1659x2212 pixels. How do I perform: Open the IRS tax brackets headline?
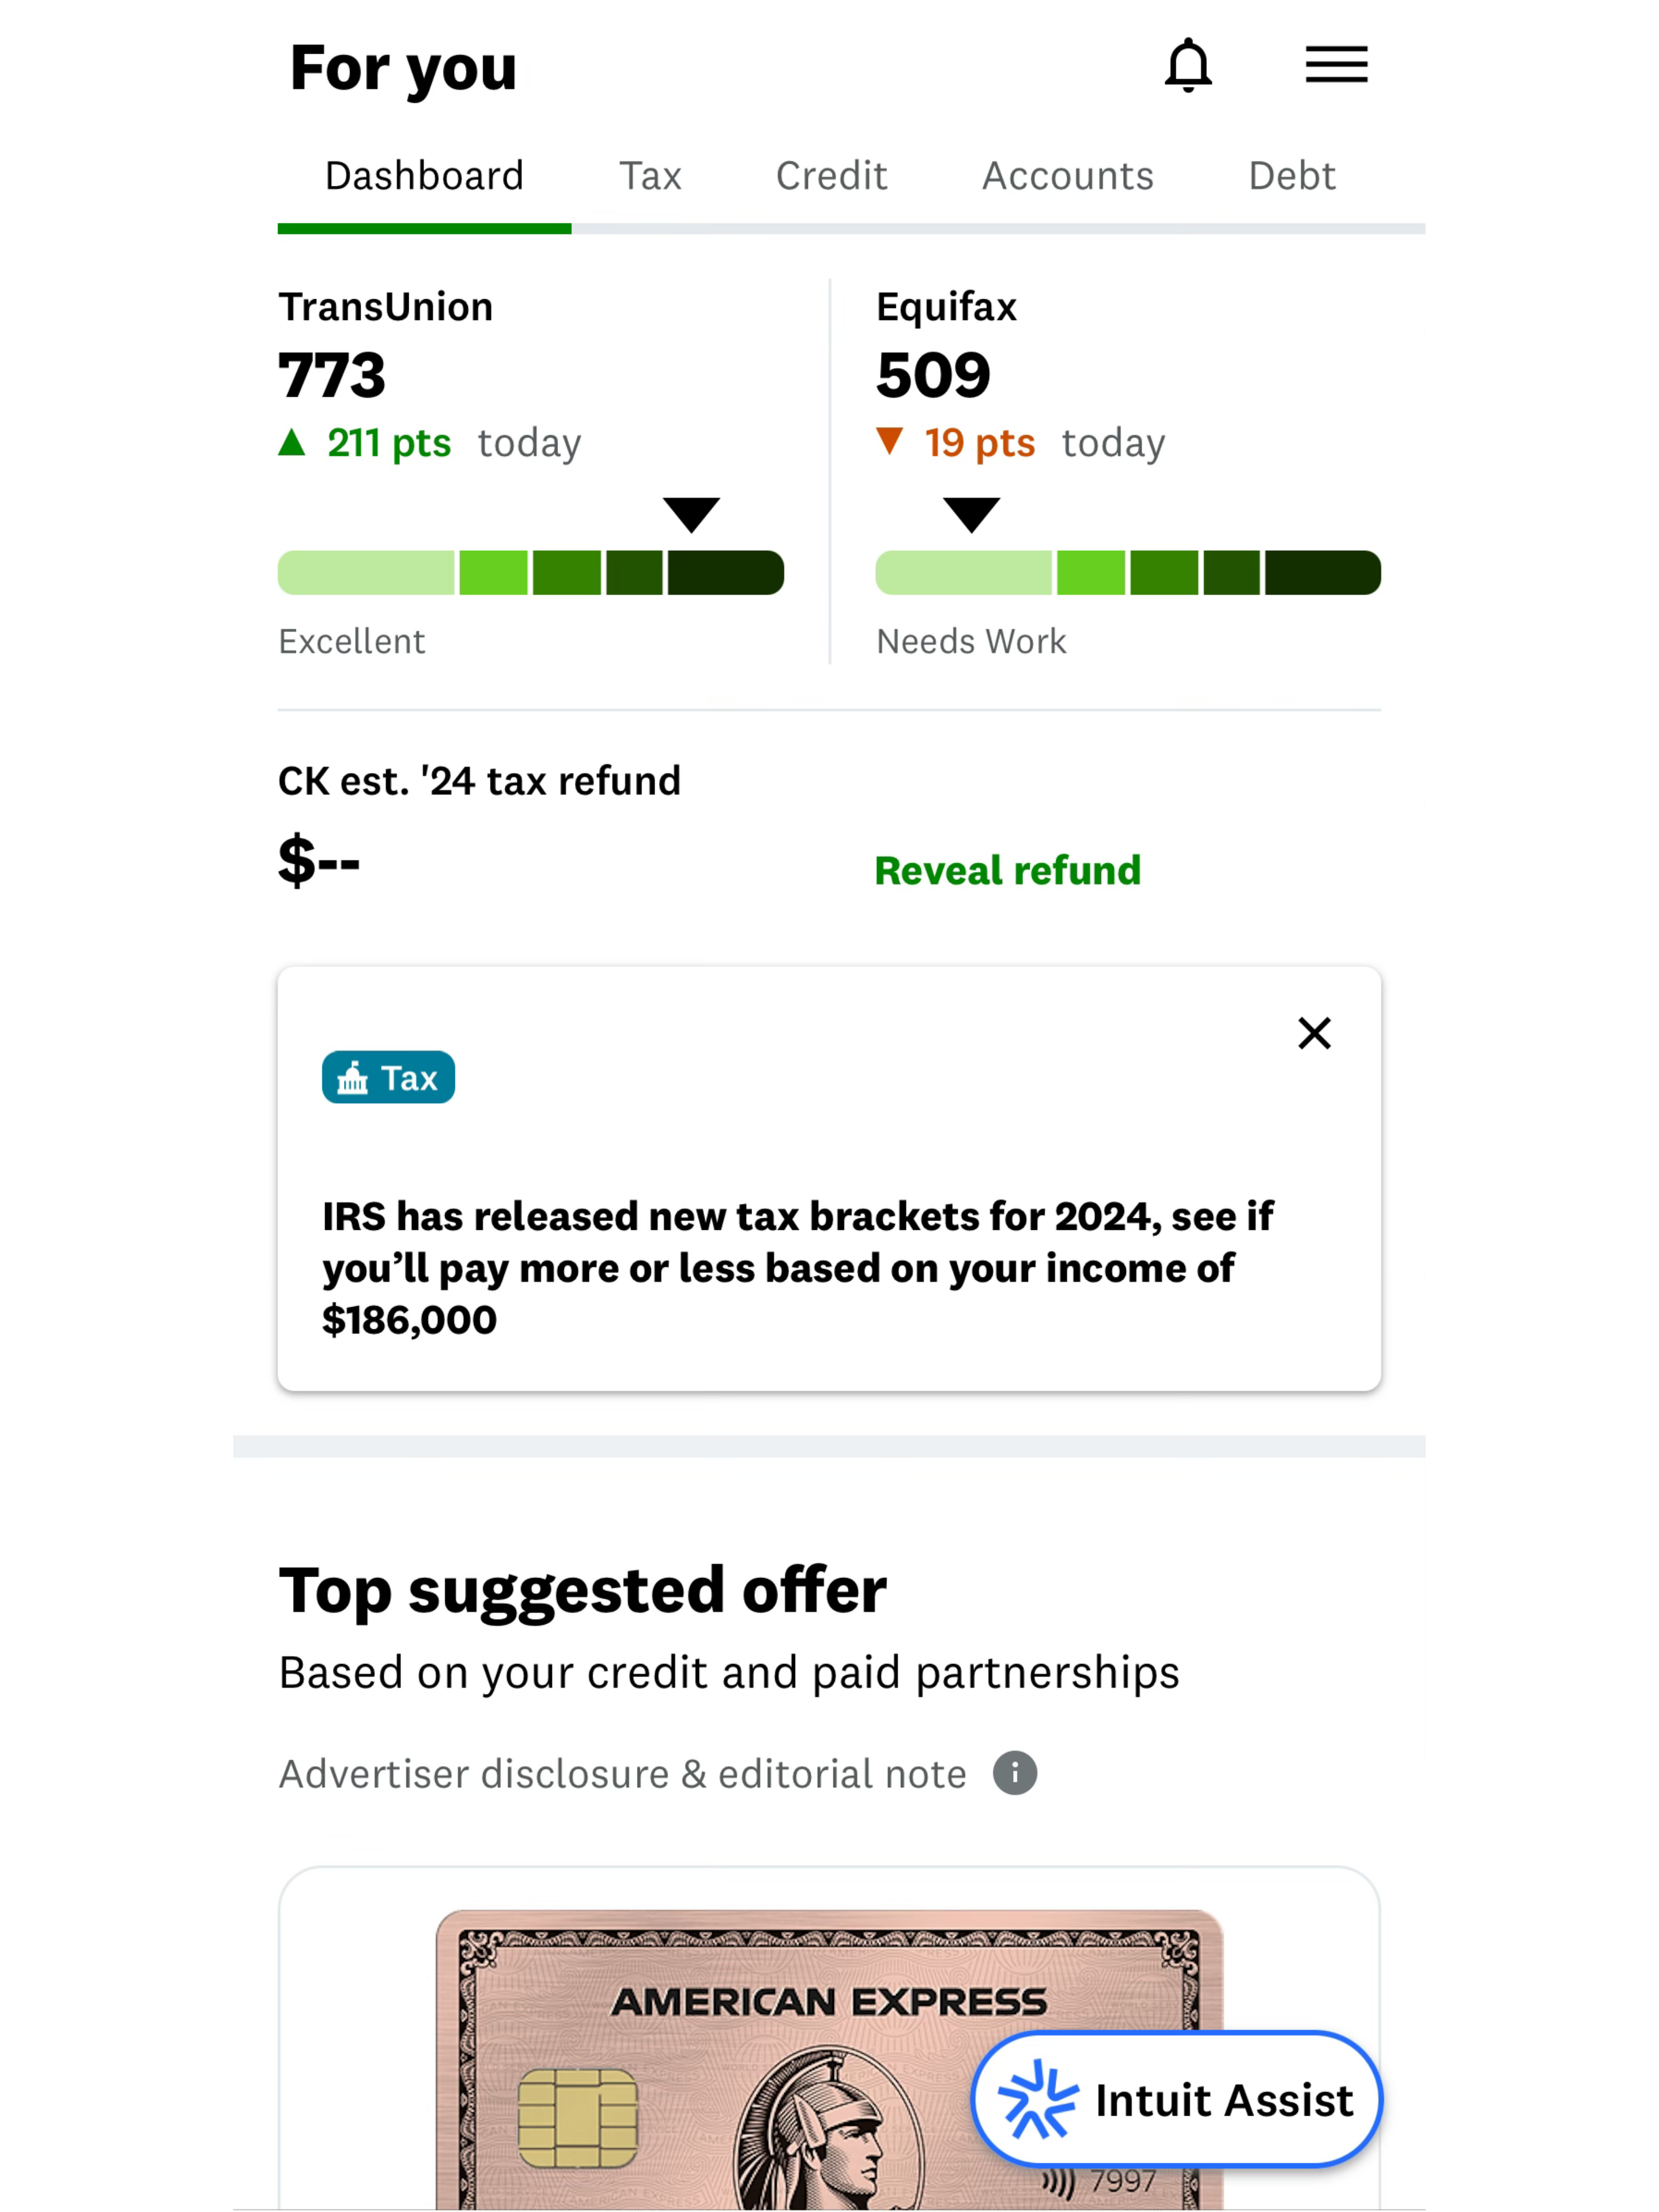[x=797, y=1267]
